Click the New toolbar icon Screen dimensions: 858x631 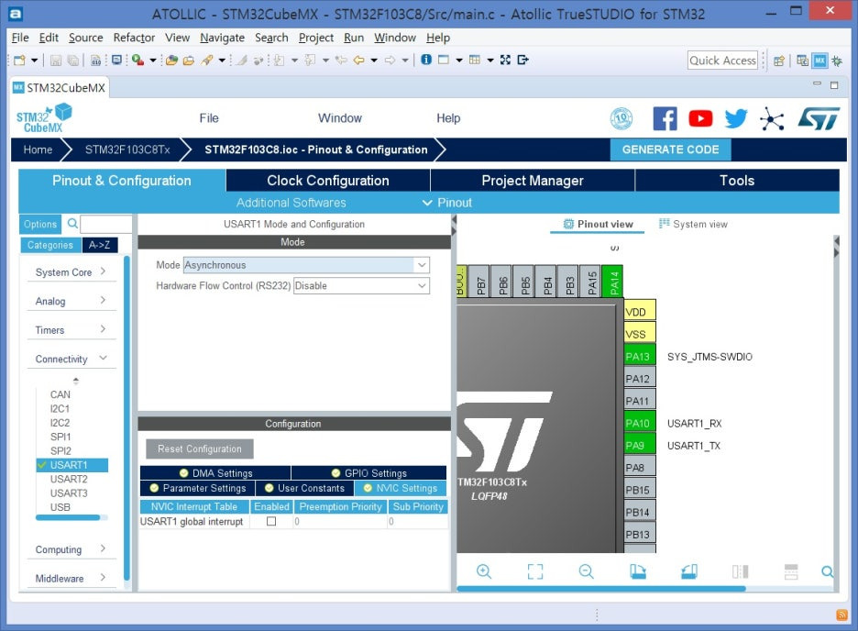[x=19, y=61]
